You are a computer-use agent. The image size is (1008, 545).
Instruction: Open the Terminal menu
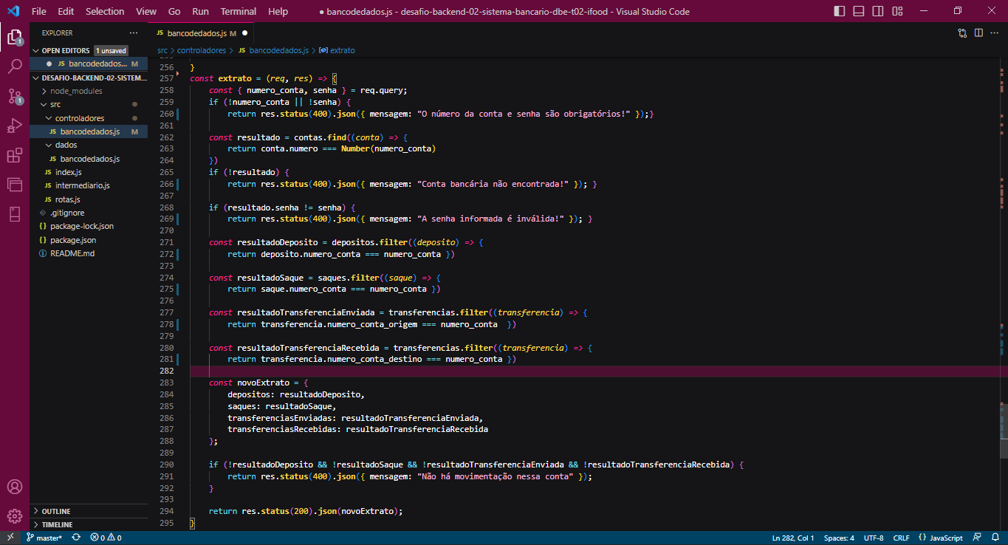[238, 11]
